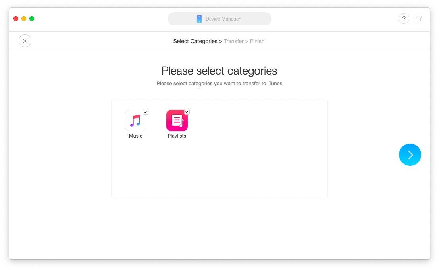This screenshot has height=270, width=439.
Task: Click the Finish breadcrumb step
Action: point(257,41)
